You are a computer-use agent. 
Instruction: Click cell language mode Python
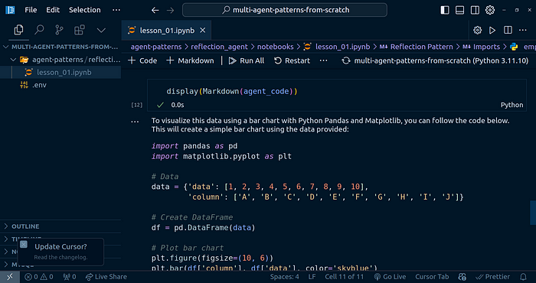[x=511, y=105]
